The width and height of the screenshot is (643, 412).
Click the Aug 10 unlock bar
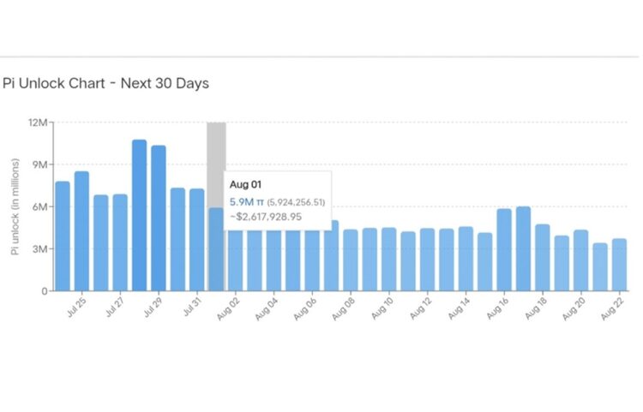tap(389, 260)
